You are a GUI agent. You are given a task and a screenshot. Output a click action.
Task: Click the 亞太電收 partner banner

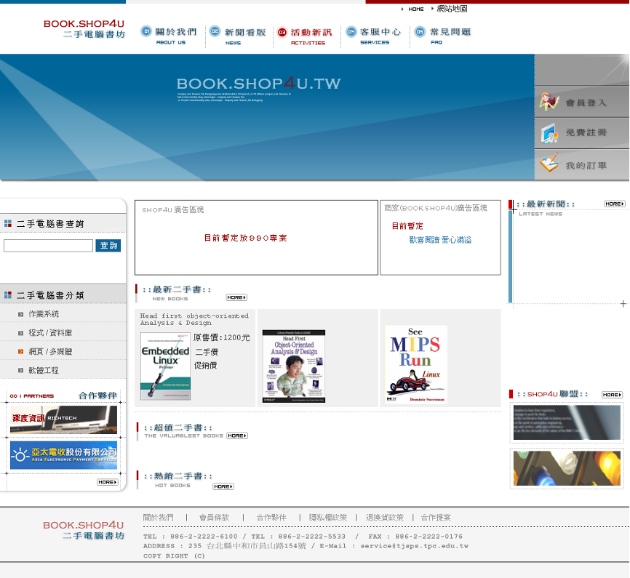tap(63, 455)
